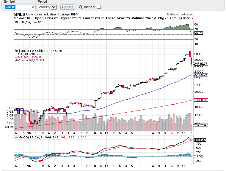Open the Weekly period dropdown
Image resolution: width=226 pixels, height=171 pixels.
47,7
